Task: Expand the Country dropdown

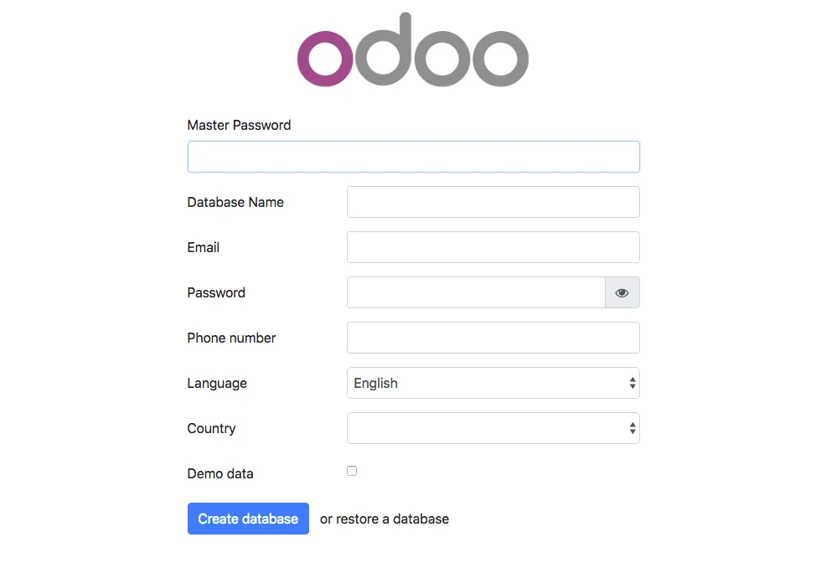Action: coord(493,428)
